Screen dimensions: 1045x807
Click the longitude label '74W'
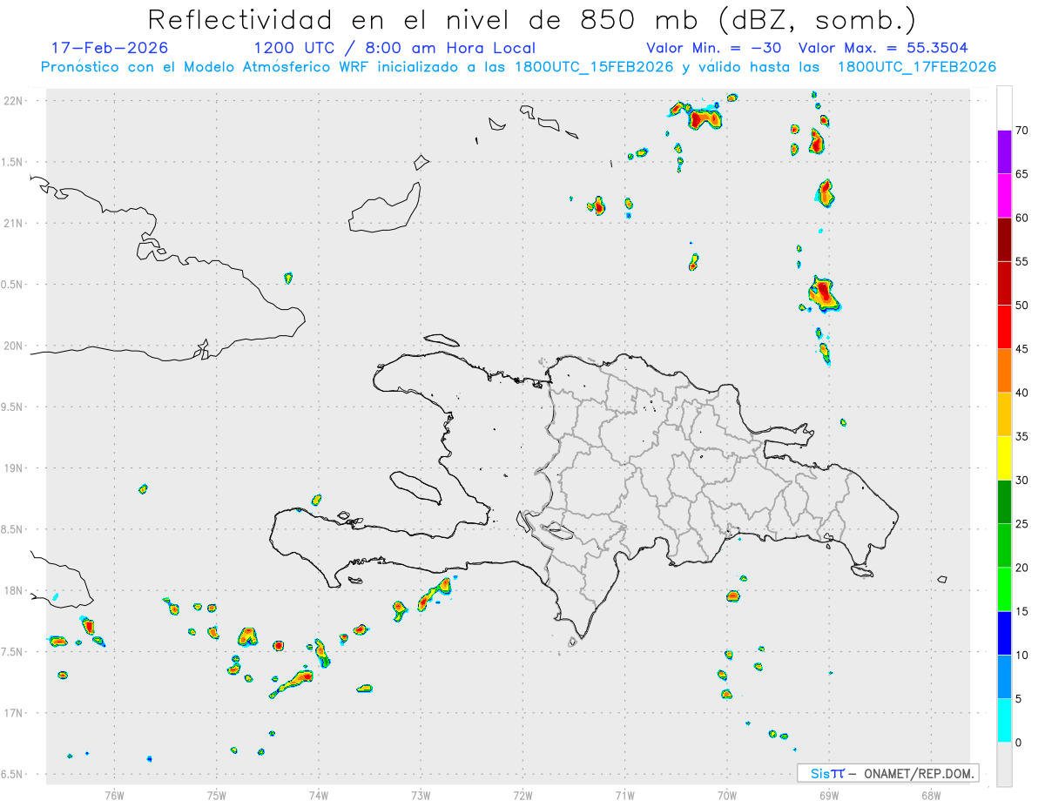[319, 794]
